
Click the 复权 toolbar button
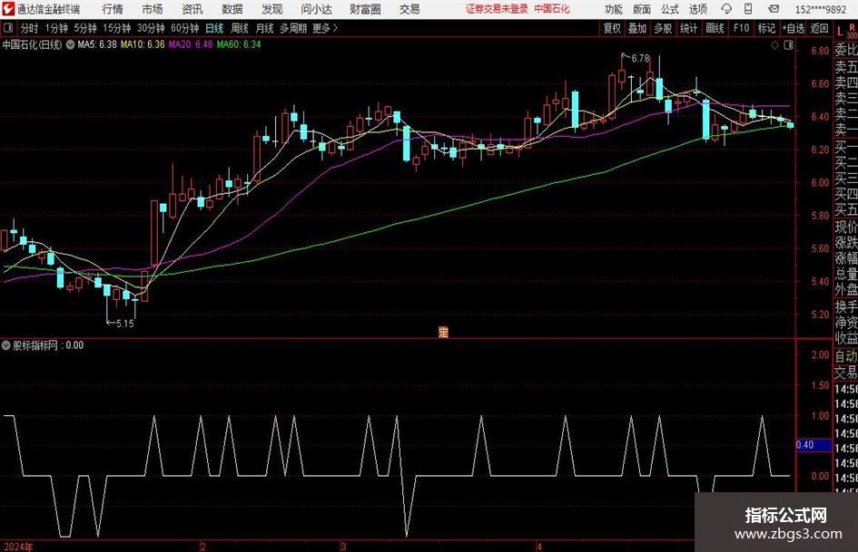[612, 28]
